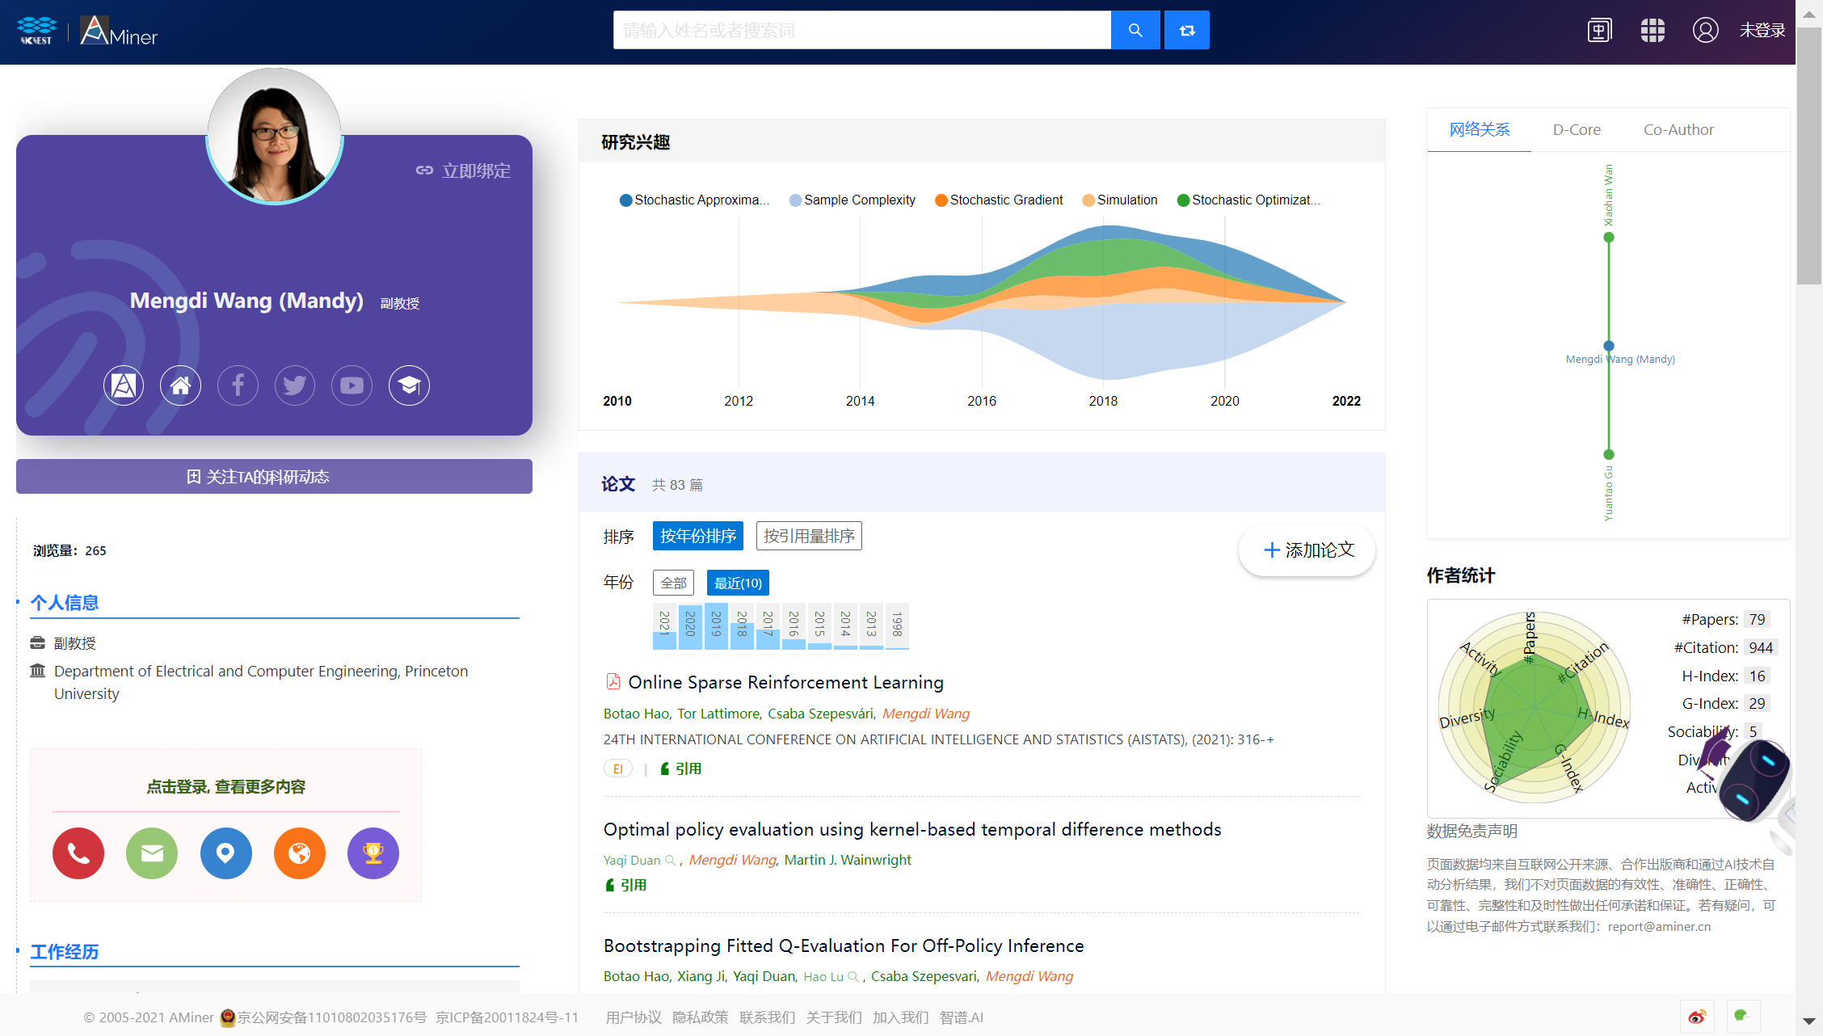This screenshot has width=1823, height=1036.
Task: Click the search input field
Action: coord(861,30)
